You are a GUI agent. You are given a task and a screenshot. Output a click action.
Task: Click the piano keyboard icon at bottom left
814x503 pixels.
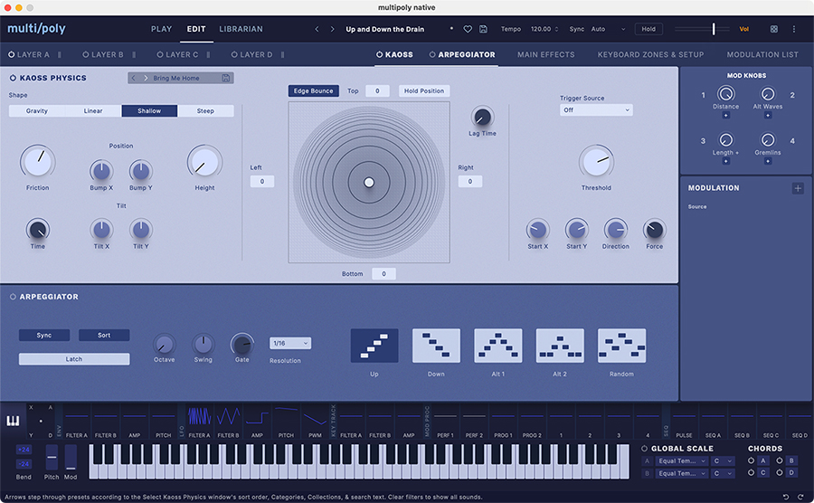click(x=14, y=421)
